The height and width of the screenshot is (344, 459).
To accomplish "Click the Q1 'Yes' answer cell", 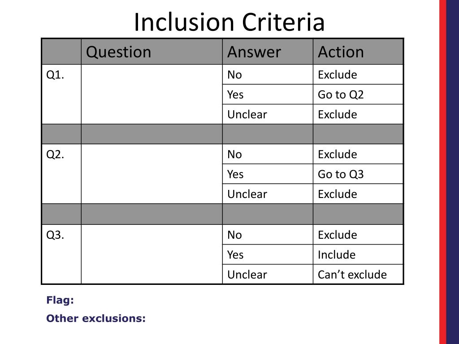I will [268, 95].
